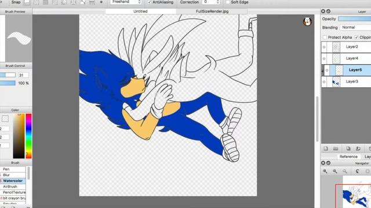Image resolution: width=371 pixels, height=208 pixels.
Task: Select the perspective snap icon
Action: coord(92,2)
